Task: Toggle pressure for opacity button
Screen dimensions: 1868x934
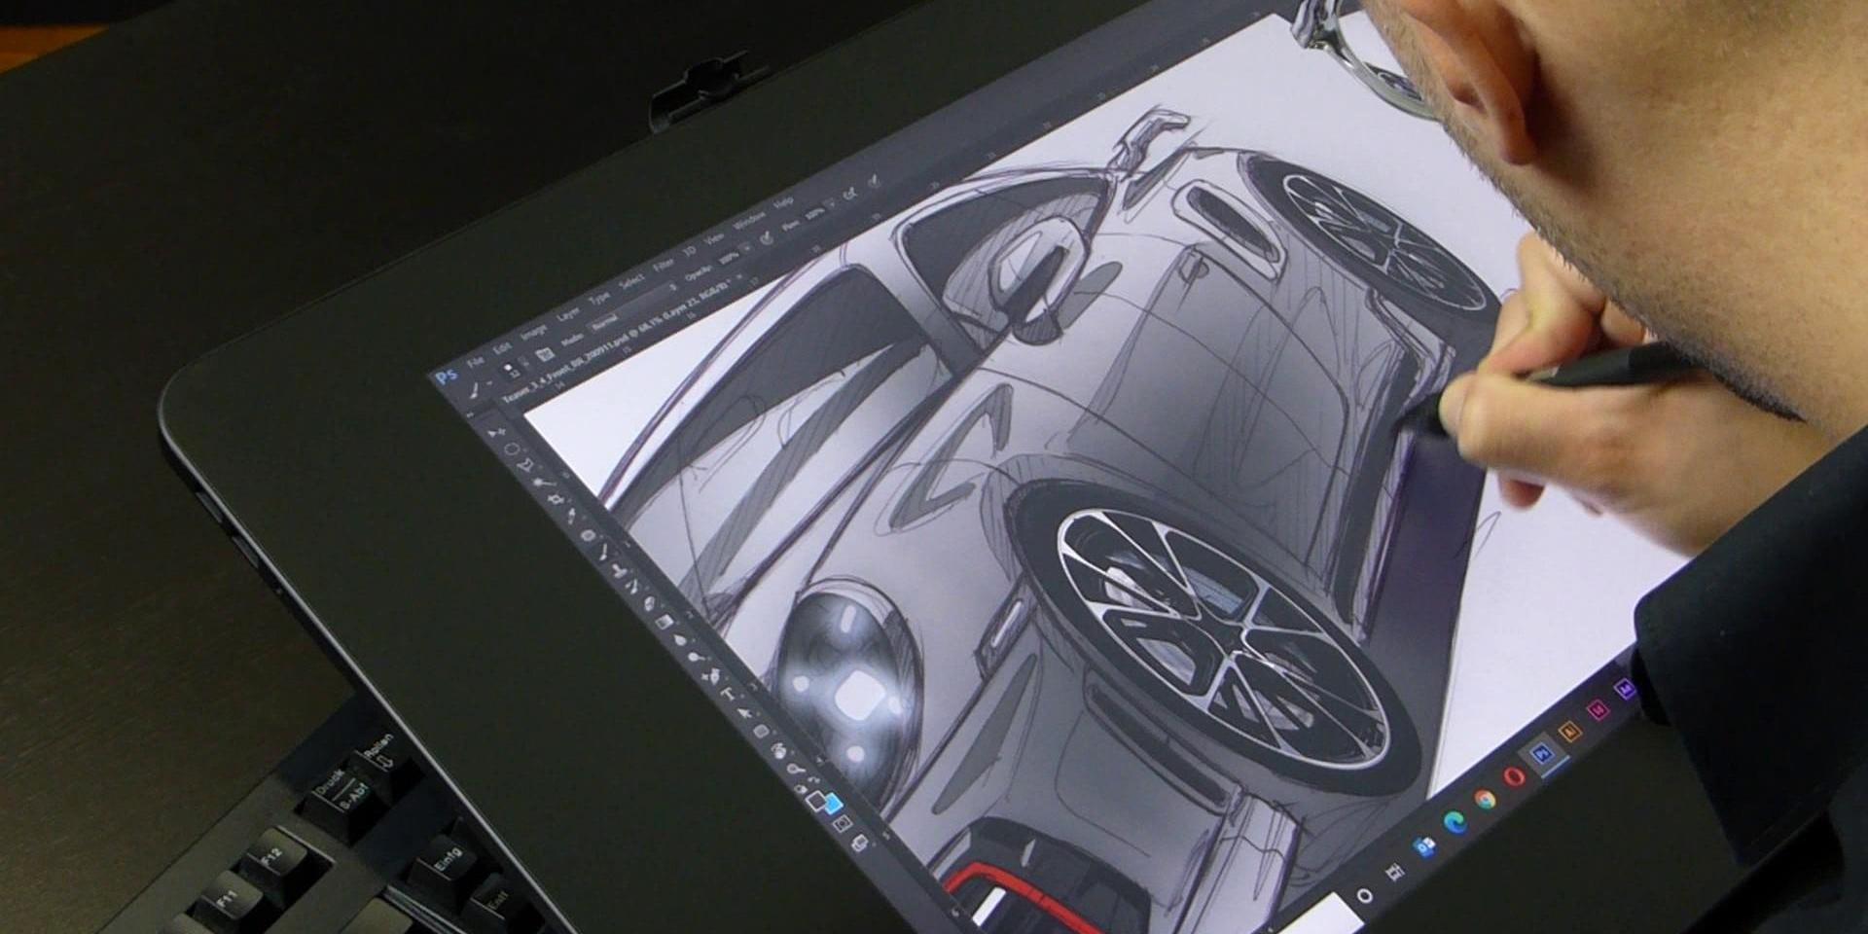Action: [x=766, y=238]
